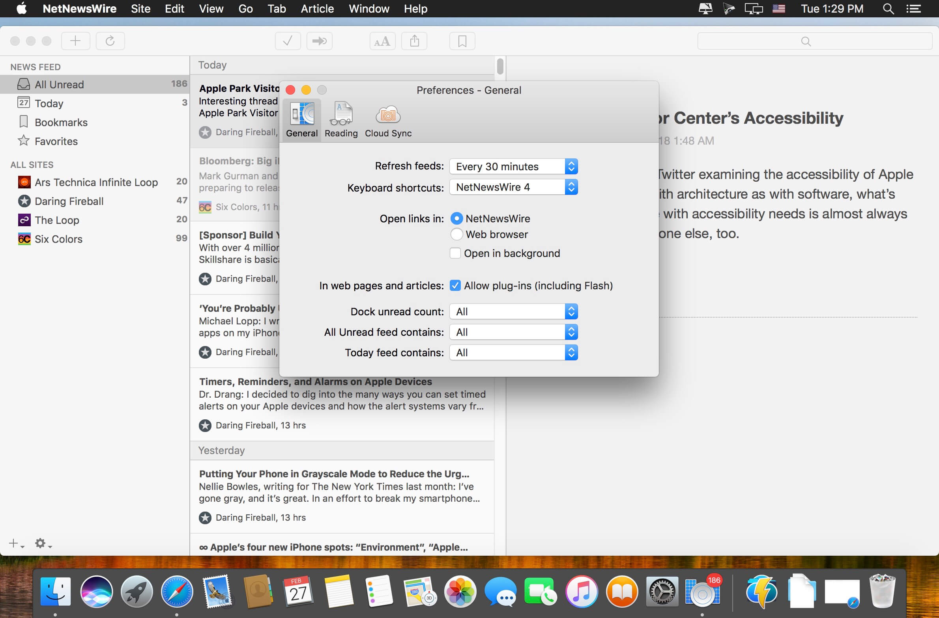Open the 'You're Probably' article in list
The height and width of the screenshot is (618, 939).
coord(235,331)
